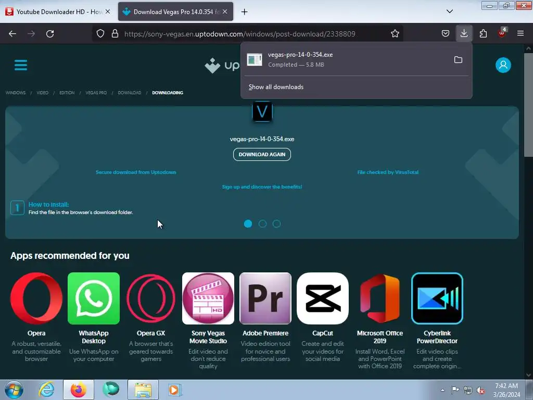Show vegas-pro-14-0-354.exe in its folder

click(x=458, y=60)
